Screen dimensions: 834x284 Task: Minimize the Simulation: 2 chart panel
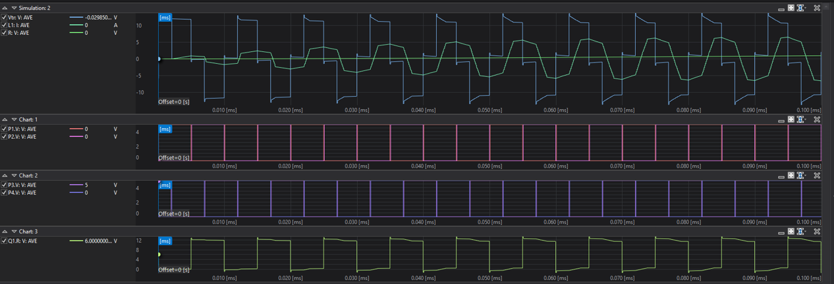[x=782, y=9]
